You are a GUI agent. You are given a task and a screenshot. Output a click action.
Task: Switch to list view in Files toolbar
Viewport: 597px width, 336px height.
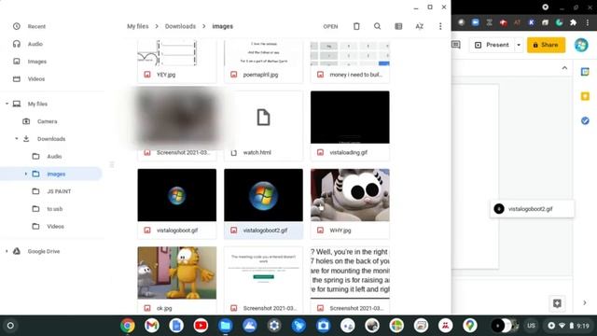click(x=398, y=26)
